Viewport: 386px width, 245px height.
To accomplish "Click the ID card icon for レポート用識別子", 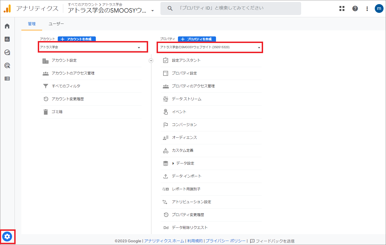I will pos(166,189).
